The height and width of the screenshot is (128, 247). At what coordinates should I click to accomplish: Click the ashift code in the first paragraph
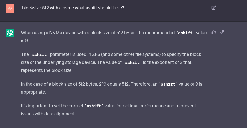coord(185,33)
